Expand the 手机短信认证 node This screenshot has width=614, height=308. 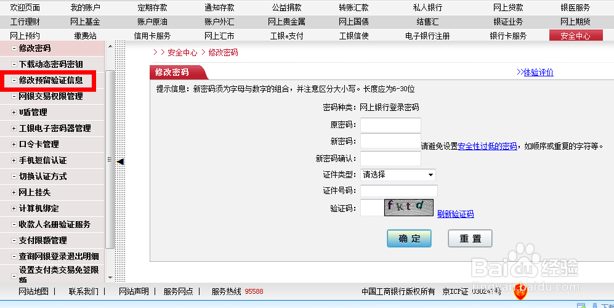coord(14,161)
